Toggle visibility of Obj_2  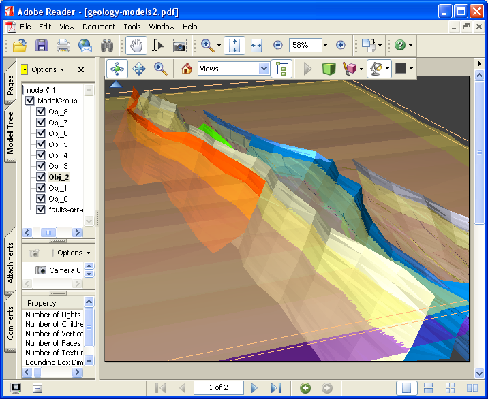41,177
